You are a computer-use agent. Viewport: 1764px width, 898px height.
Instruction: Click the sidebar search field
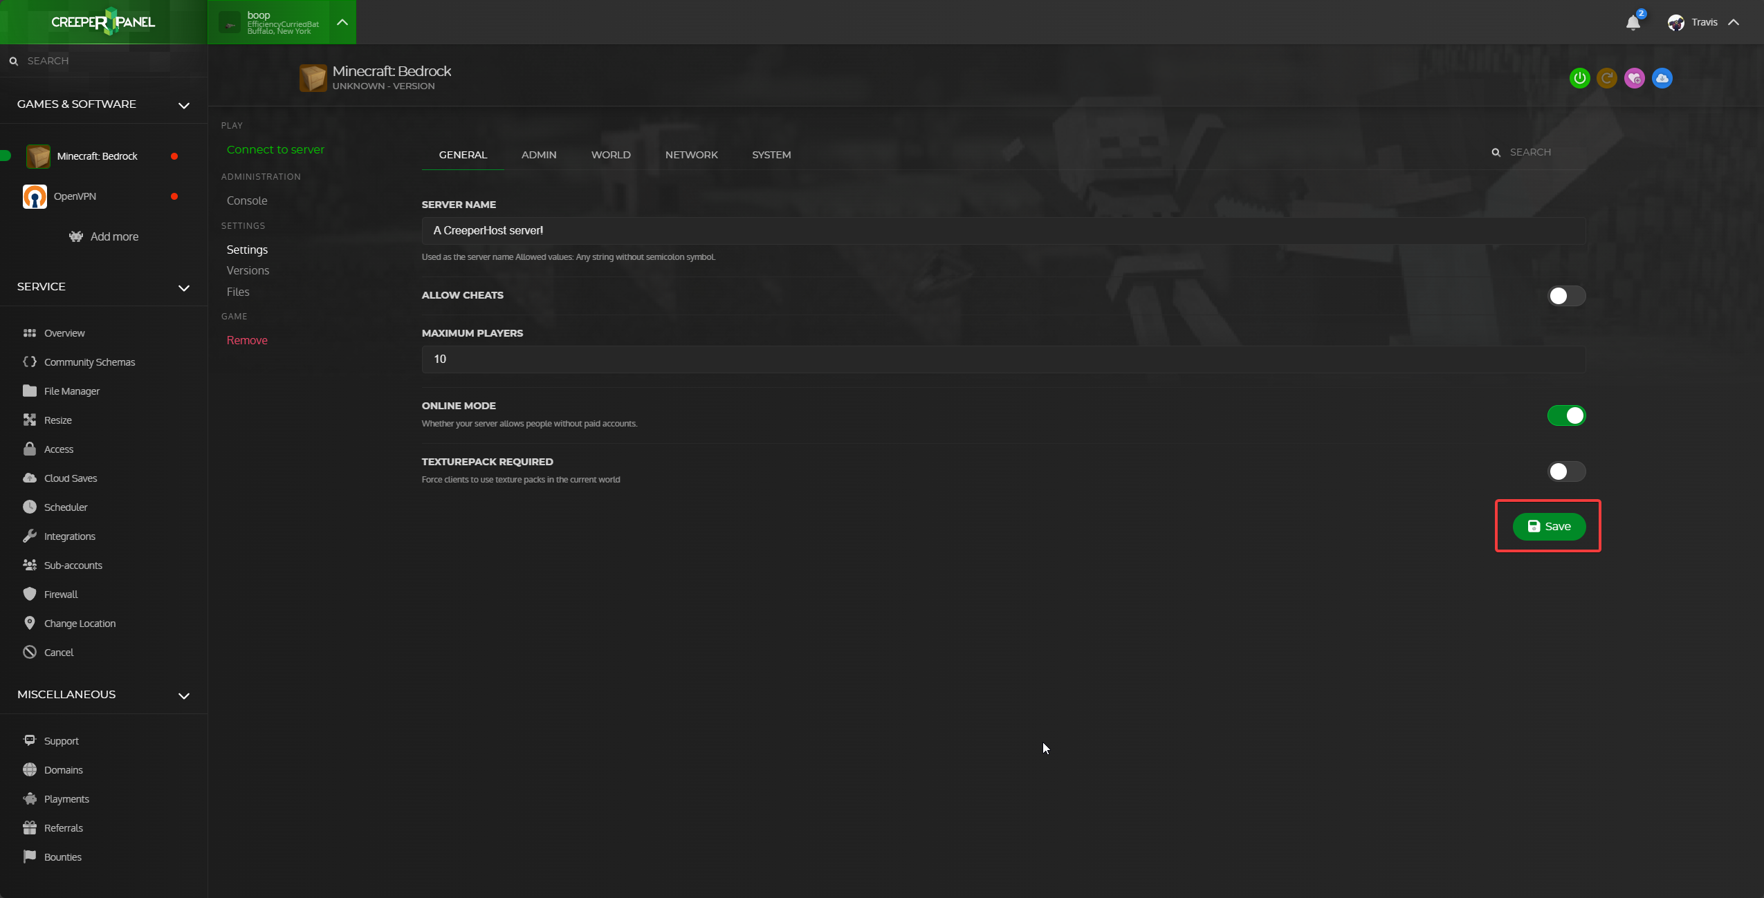104,61
